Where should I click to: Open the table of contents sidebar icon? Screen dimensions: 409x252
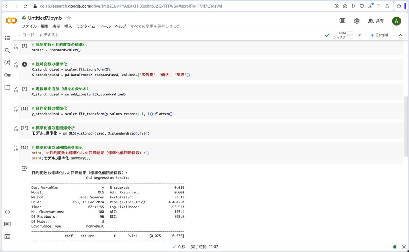pos(7,38)
